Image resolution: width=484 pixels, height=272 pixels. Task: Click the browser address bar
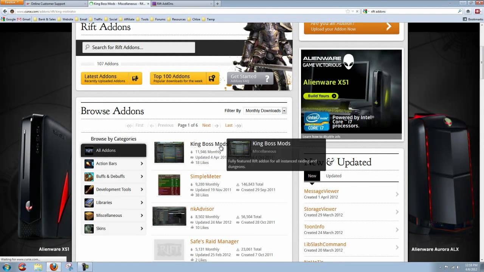pos(180,11)
